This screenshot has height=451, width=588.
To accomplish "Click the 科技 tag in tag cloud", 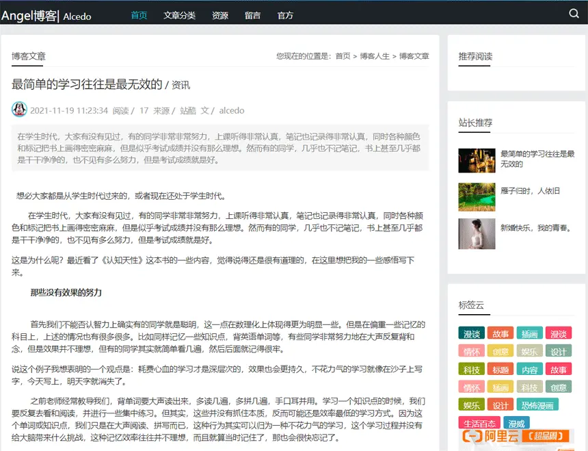I will [x=472, y=369].
